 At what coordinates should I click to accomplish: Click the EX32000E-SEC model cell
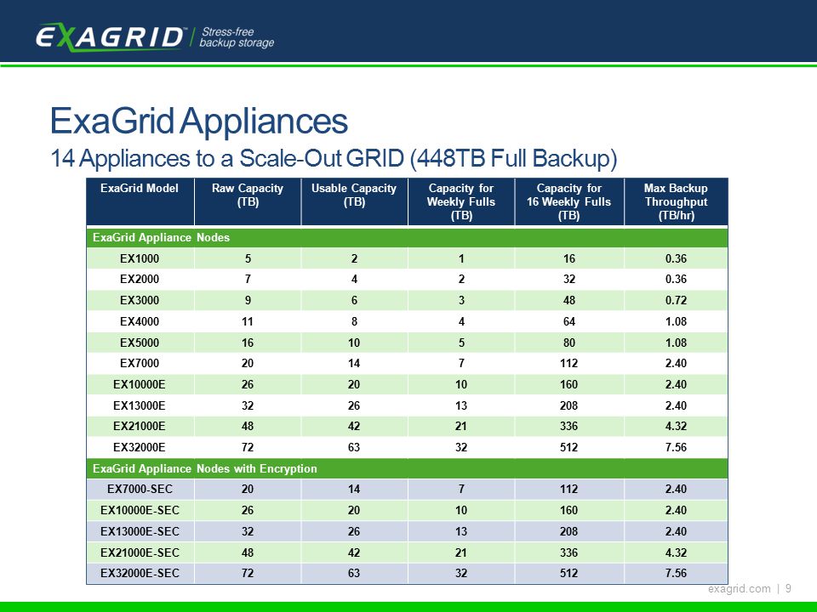point(140,574)
